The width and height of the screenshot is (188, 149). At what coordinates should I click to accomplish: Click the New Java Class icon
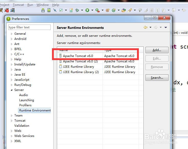click(x=114, y=10)
